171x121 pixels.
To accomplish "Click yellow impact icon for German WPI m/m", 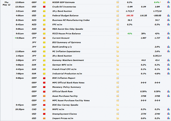I will pos(44,65).
